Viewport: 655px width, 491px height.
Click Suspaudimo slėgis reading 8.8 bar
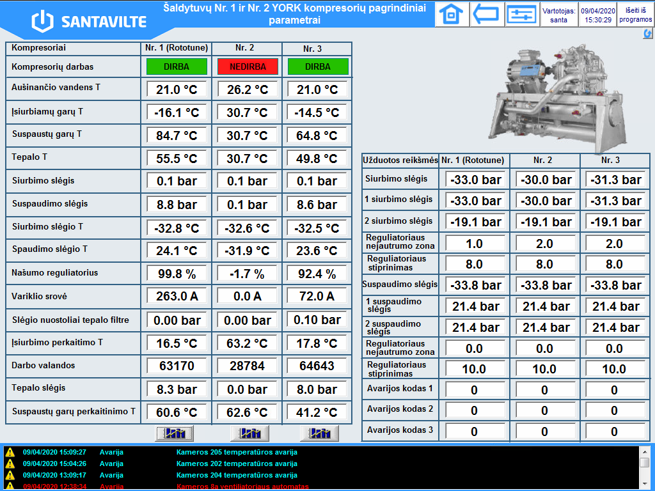(177, 205)
